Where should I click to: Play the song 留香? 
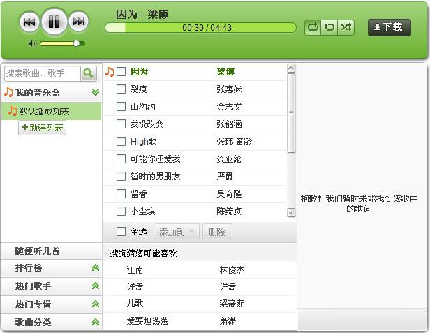138,194
